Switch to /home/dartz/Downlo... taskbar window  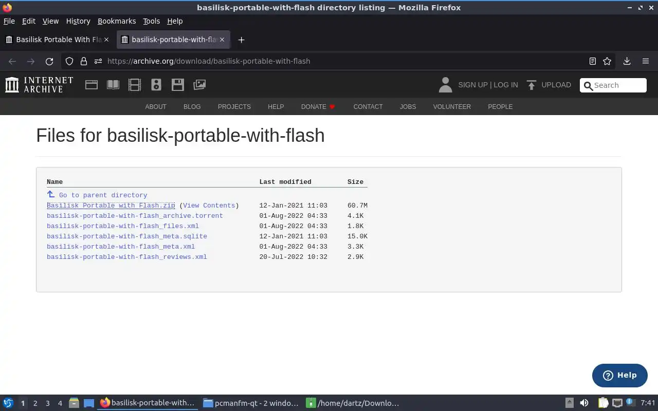click(354, 403)
